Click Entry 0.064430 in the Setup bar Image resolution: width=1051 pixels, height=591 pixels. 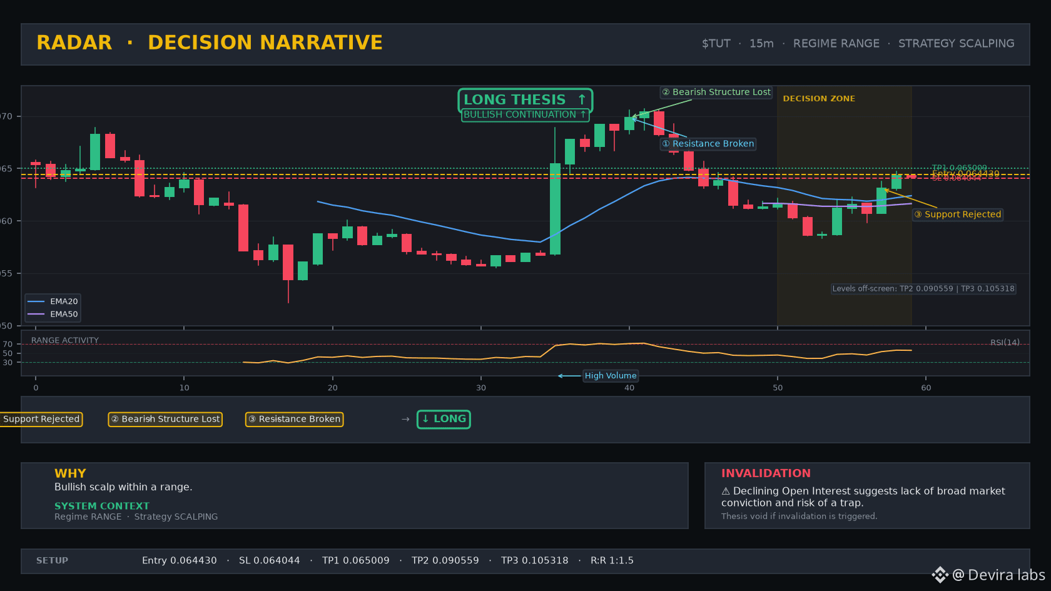click(x=180, y=561)
